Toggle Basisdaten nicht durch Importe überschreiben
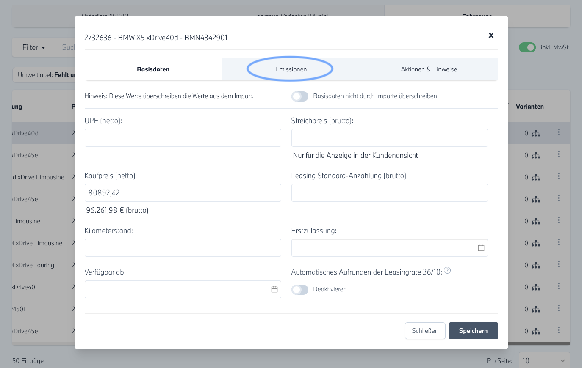 point(300,96)
